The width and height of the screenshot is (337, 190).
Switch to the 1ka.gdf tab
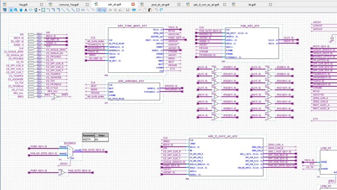coord(23,4)
